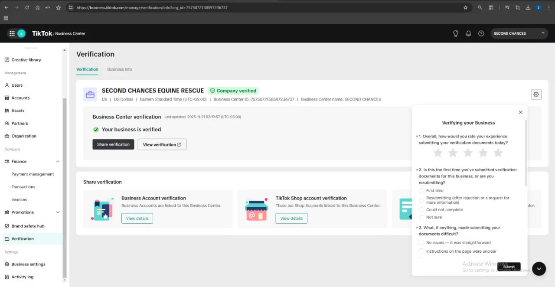
Task: Click the apps grid icon in bookmarks bar
Action: coord(6,18)
